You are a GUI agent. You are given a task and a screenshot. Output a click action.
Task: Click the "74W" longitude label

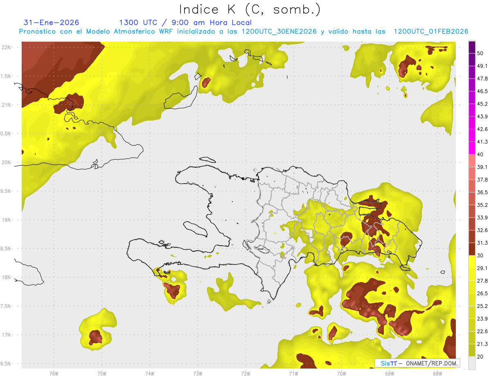(150, 373)
